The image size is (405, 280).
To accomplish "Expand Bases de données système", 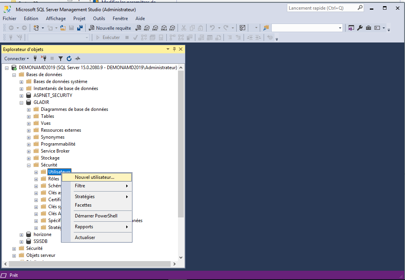I will click(22, 82).
